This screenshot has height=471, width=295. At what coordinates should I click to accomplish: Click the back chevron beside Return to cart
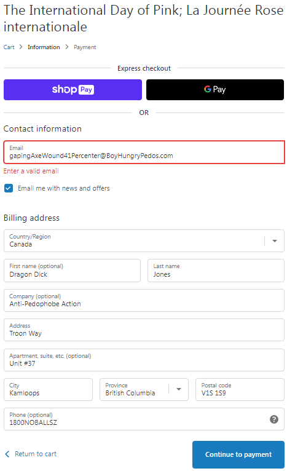tap(7, 454)
